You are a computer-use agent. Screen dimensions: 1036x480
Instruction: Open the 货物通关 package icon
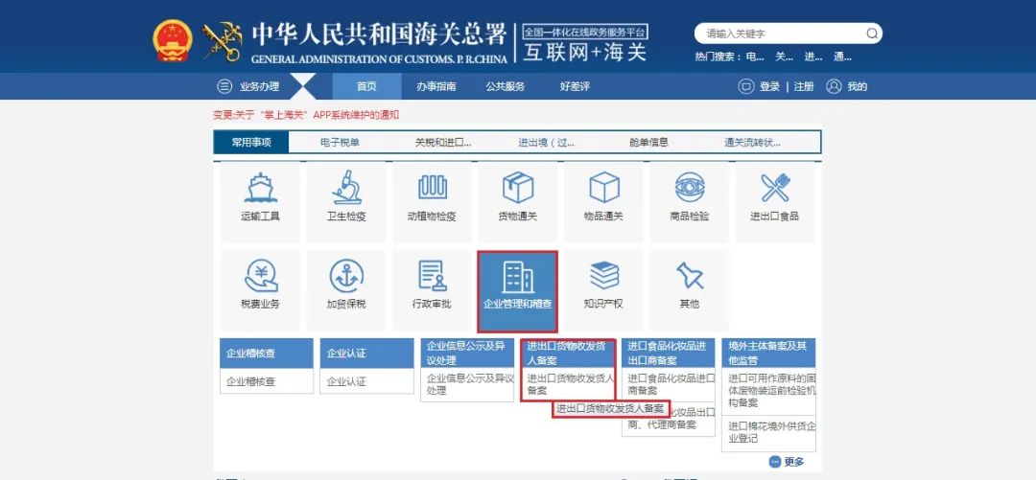pos(518,188)
